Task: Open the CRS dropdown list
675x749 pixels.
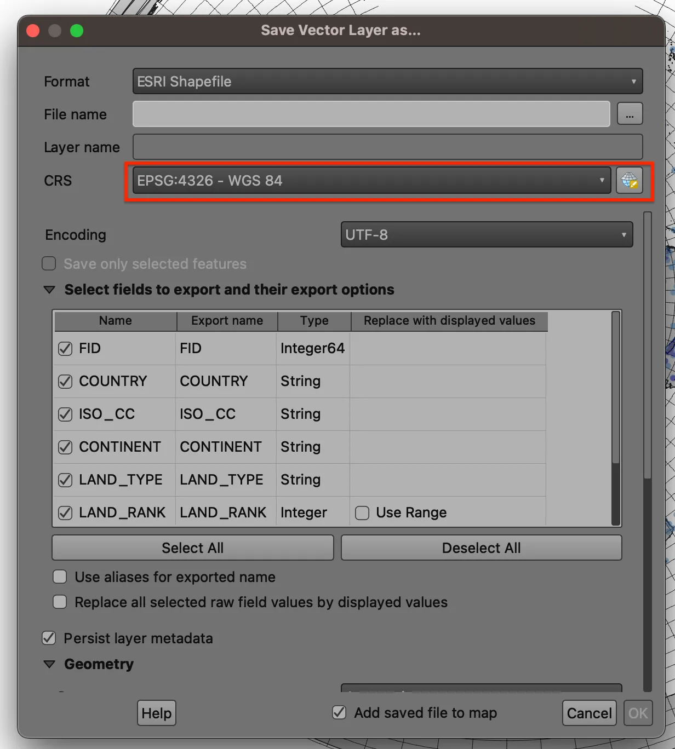Action: click(x=602, y=181)
